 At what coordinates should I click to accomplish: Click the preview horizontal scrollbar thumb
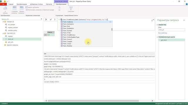[x=93, y=101]
